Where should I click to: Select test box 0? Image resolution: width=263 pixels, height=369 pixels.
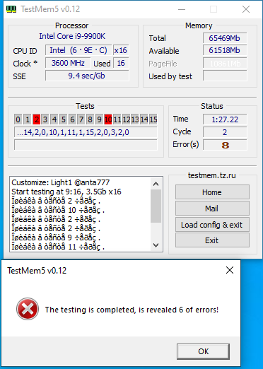(18, 119)
